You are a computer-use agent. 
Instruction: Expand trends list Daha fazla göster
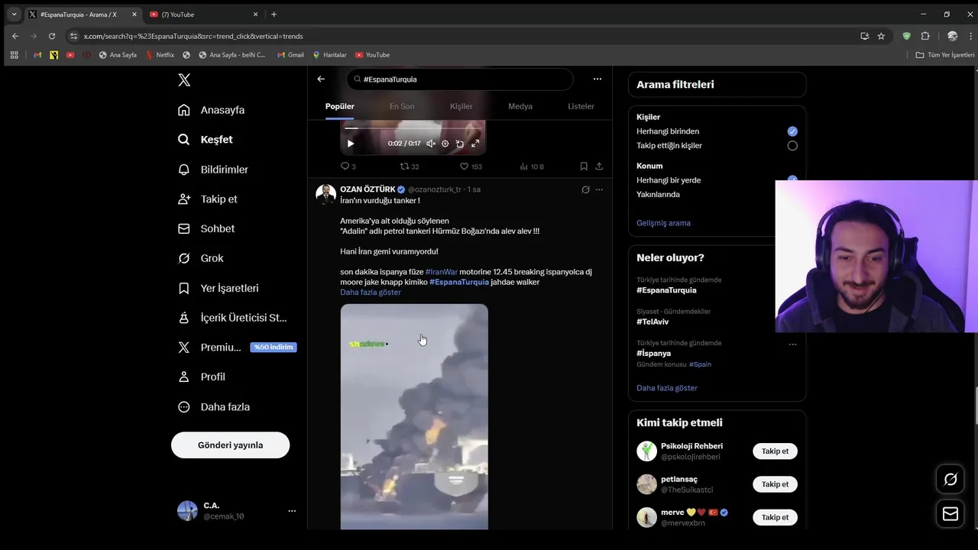coord(667,388)
